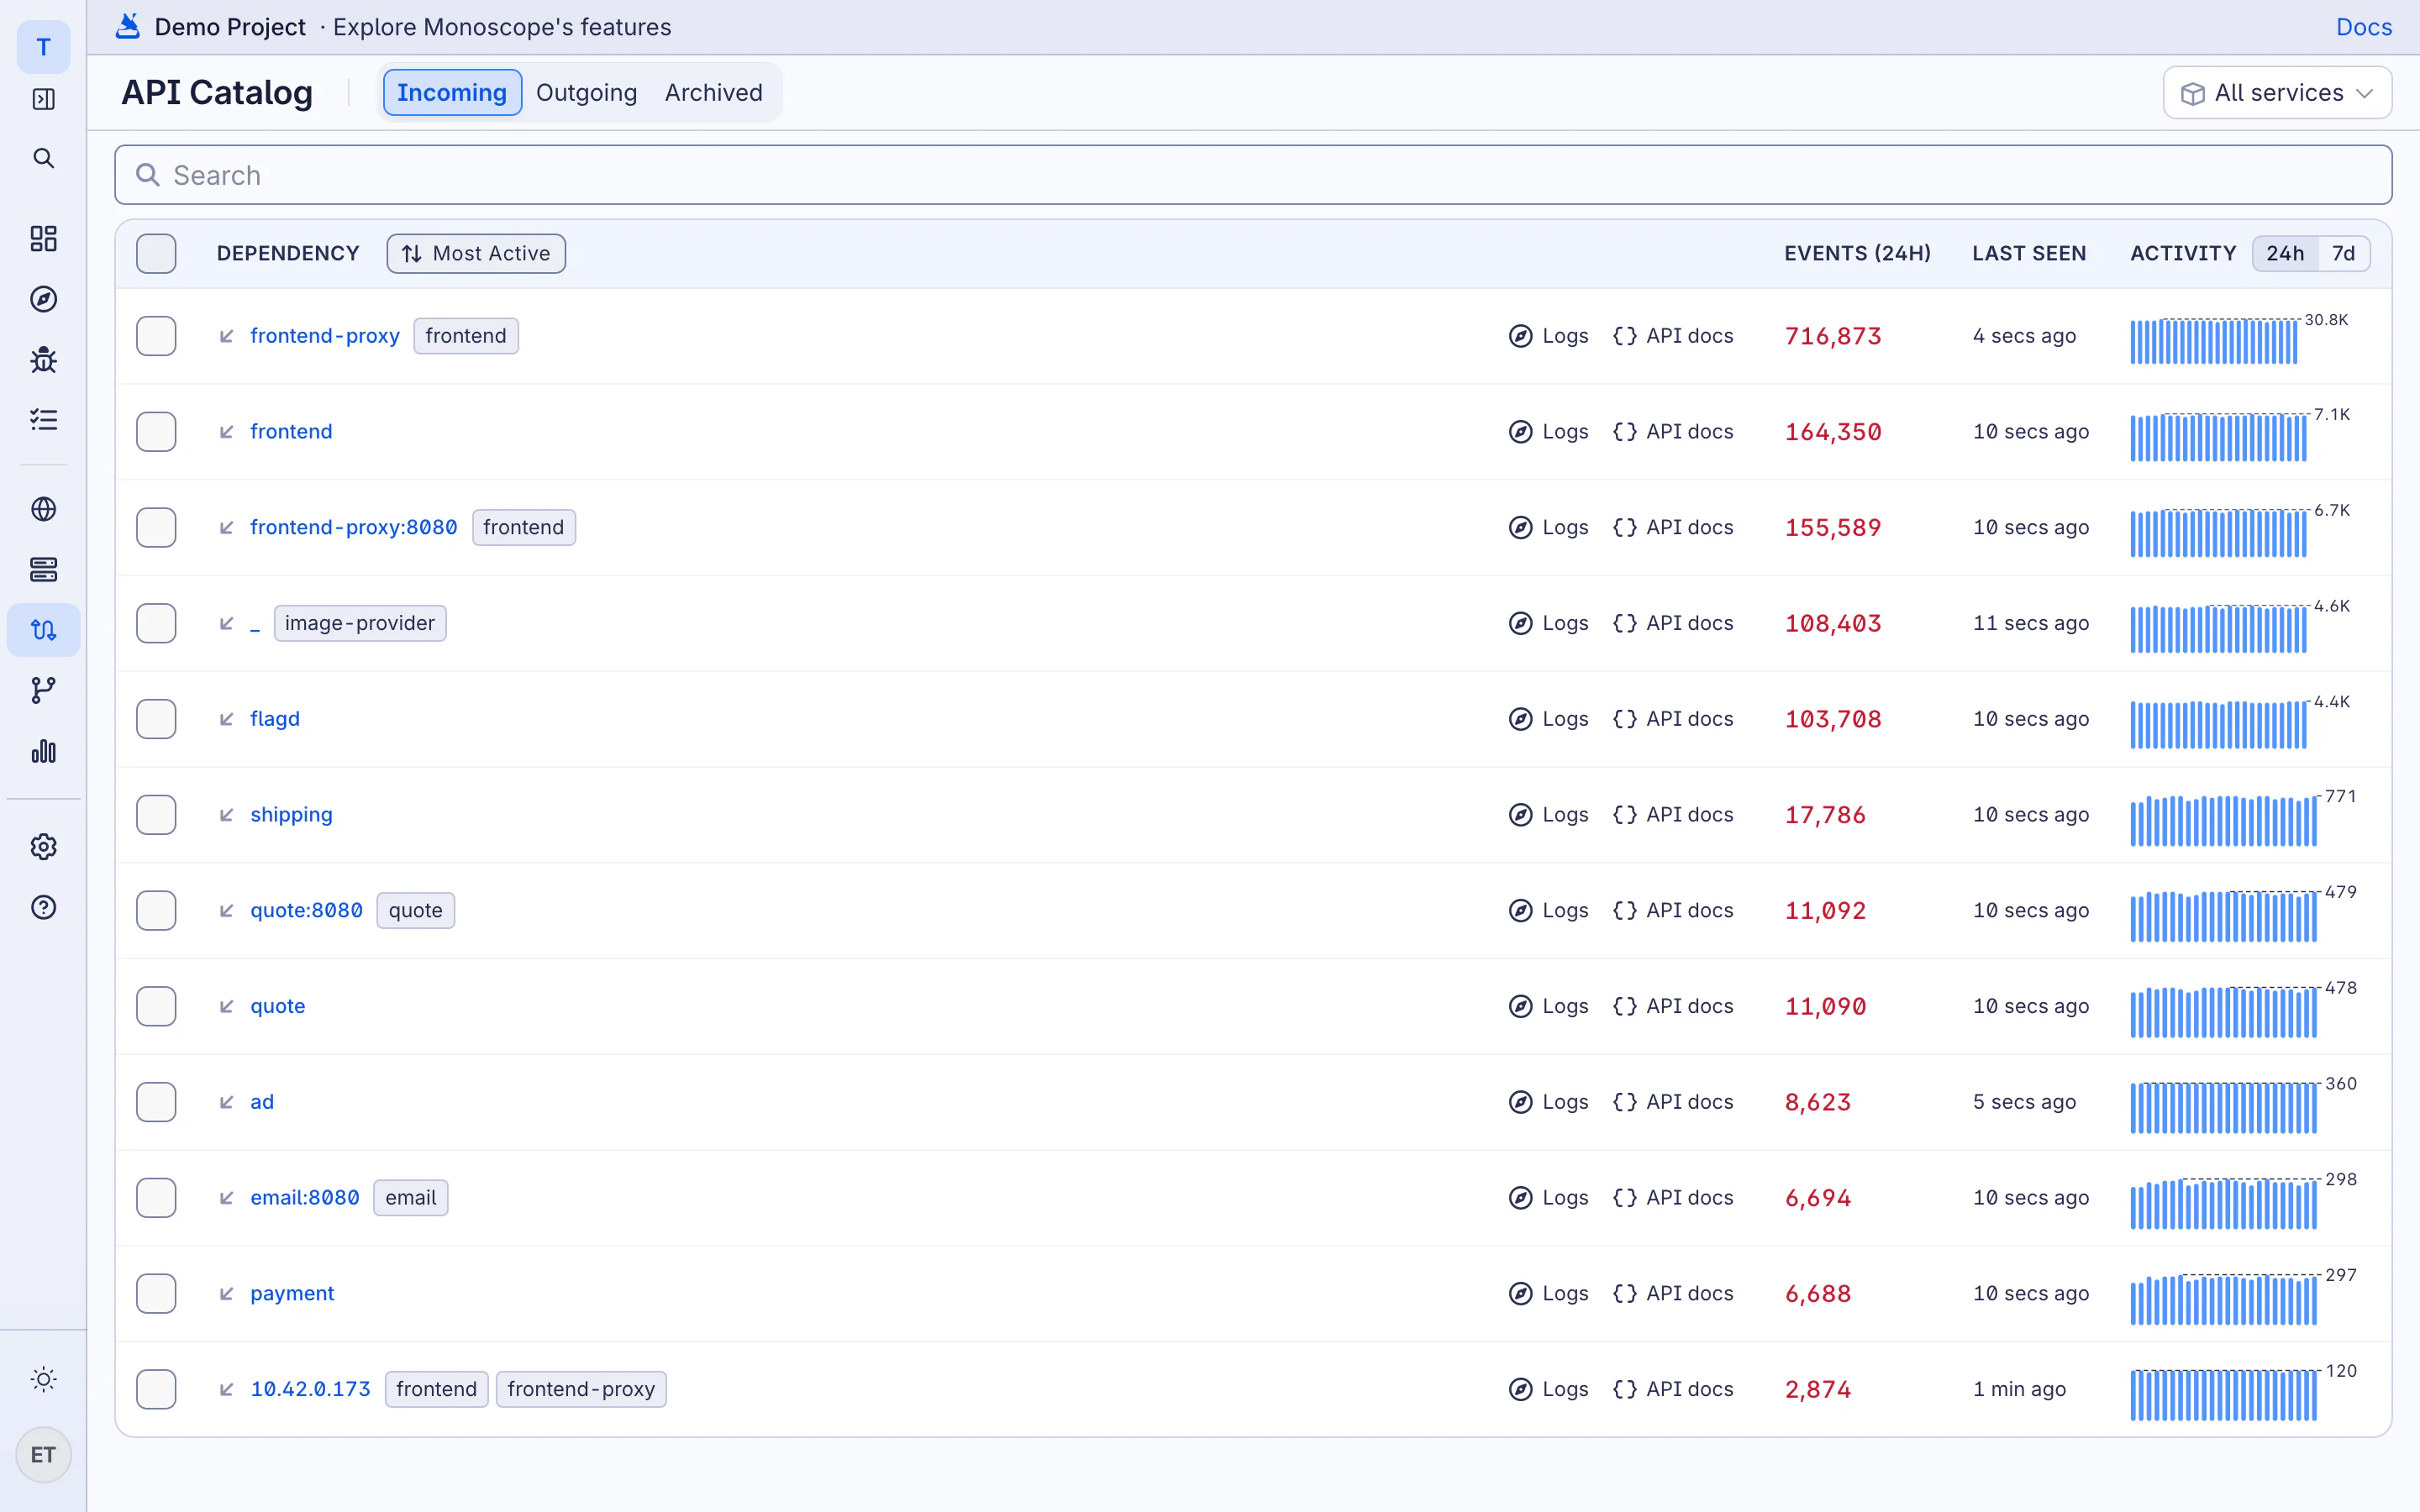
Task: Open the frontend-proxy:8080 dependency link
Action: 354,527
